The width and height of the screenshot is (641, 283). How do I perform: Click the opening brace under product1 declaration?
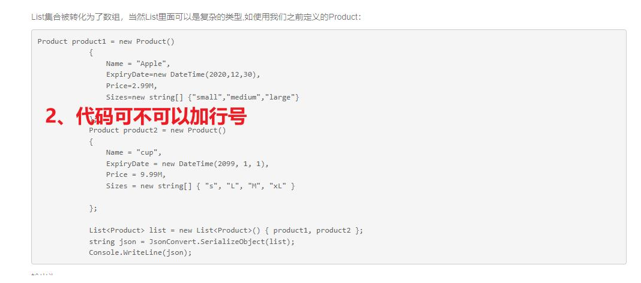[91, 53]
